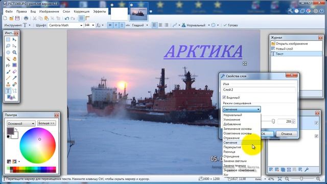Screen dimensions: 327x184
Task: Click the zoom-in magnifier in status bar
Action: (318, 179)
